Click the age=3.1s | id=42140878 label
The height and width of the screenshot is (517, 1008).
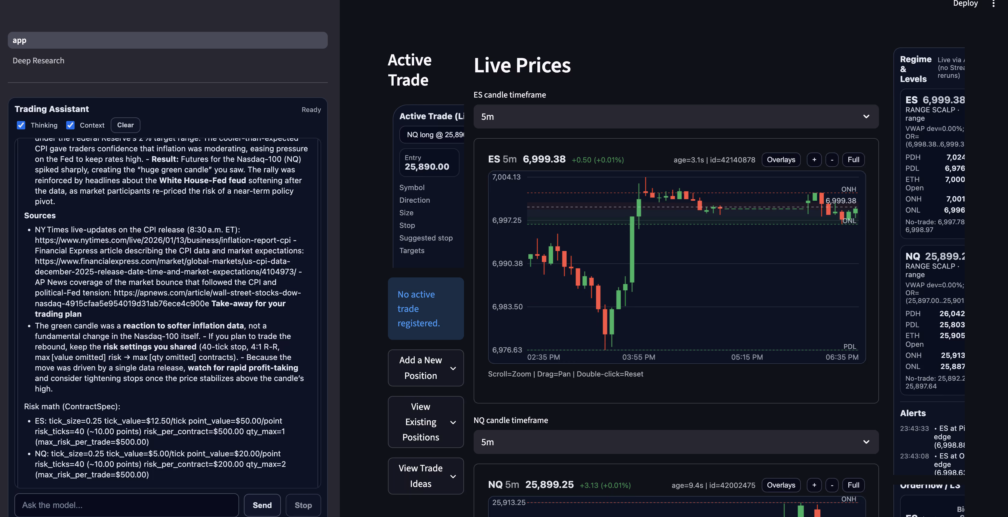[x=714, y=160]
